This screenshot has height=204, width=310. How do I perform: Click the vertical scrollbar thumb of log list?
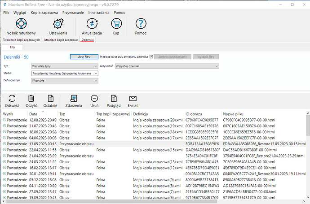pyautogui.click(x=308, y=126)
